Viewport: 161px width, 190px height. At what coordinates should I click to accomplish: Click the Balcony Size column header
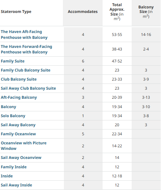pos(146,12)
